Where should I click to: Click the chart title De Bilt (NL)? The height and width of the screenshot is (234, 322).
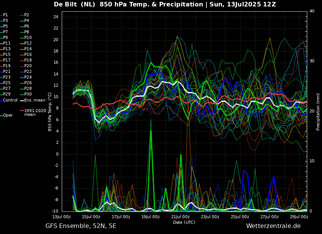pyautogui.click(x=75, y=4)
